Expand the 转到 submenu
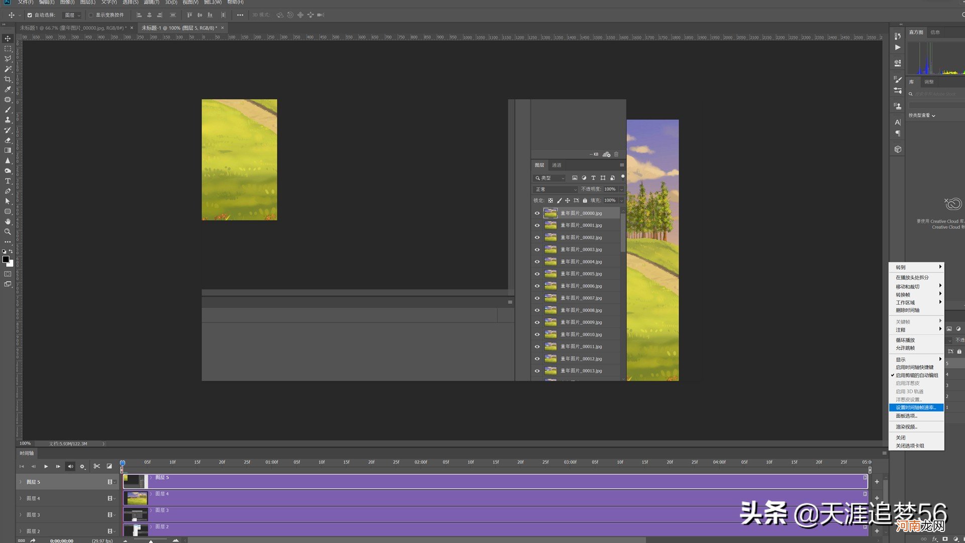The width and height of the screenshot is (965, 543). point(916,267)
